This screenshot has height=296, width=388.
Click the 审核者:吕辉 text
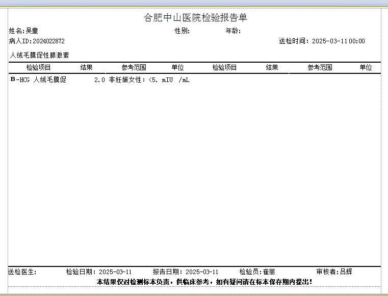(x=334, y=272)
